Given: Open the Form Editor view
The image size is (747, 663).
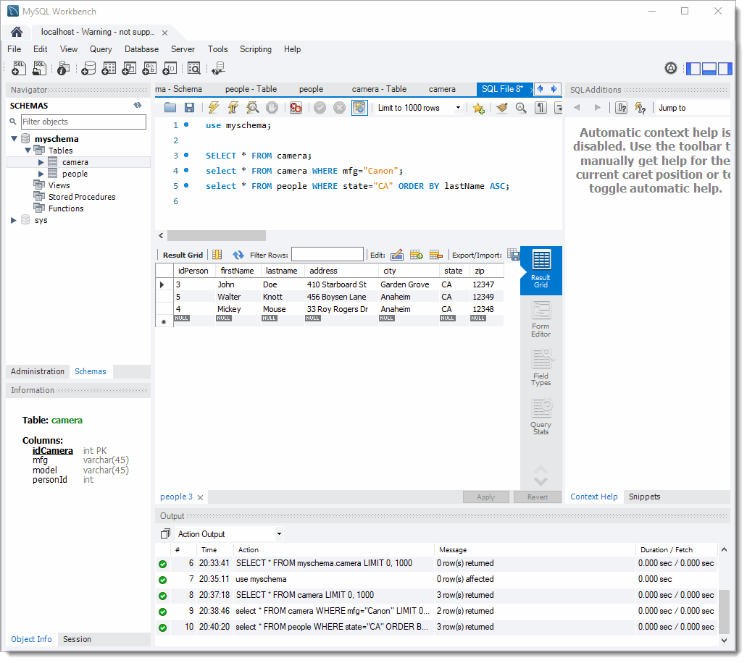Looking at the screenshot, I should [541, 319].
